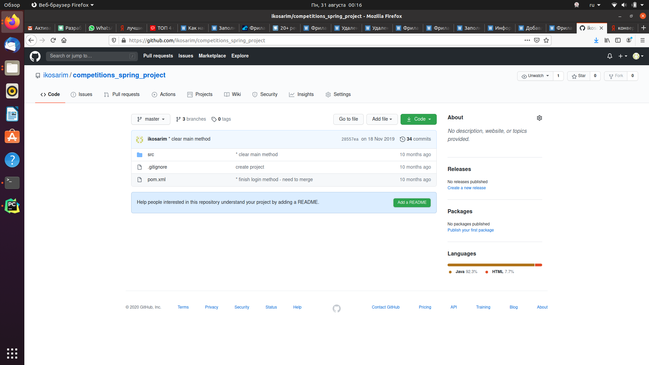Reload the page in Firefox

tap(53, 40)
